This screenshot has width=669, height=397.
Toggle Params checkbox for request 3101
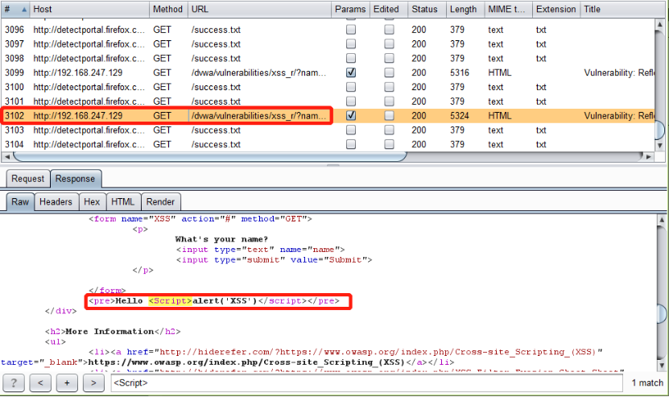click(x=351, y=101)
